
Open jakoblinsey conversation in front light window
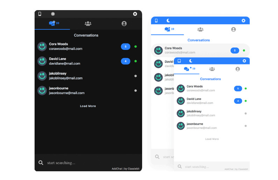212,113
